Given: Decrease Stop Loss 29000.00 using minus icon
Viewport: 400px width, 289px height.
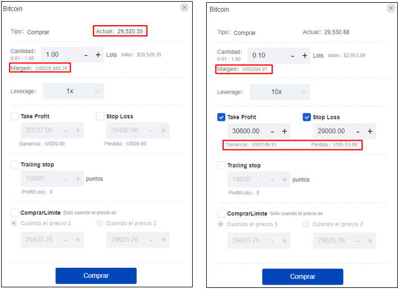Looking at the screenshot, I should pos(358,131).
